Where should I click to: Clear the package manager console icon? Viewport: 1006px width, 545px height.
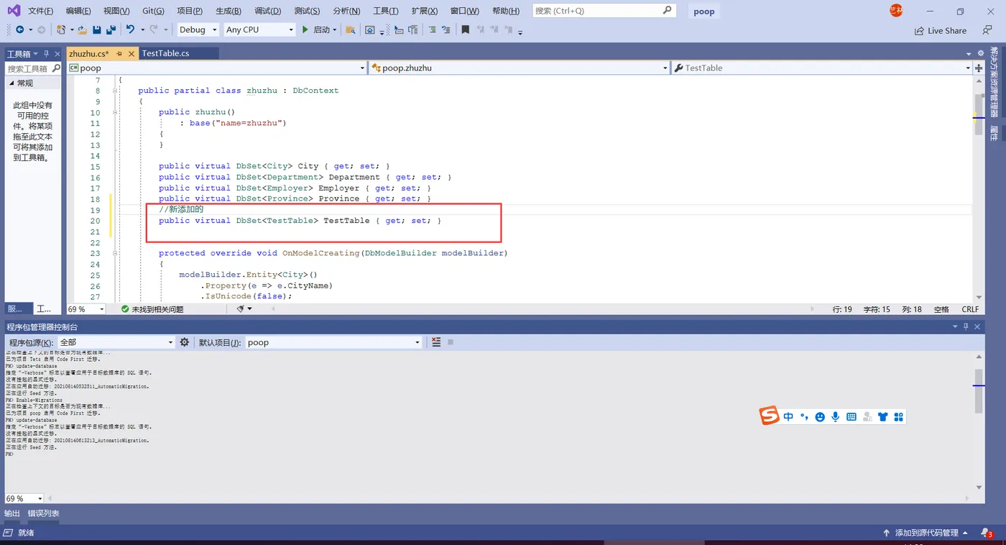point(436,342)
